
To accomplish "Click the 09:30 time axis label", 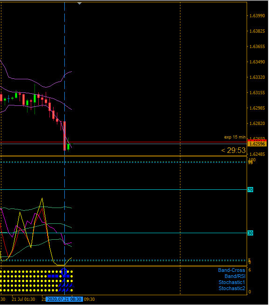I will (x=89, y=299).
